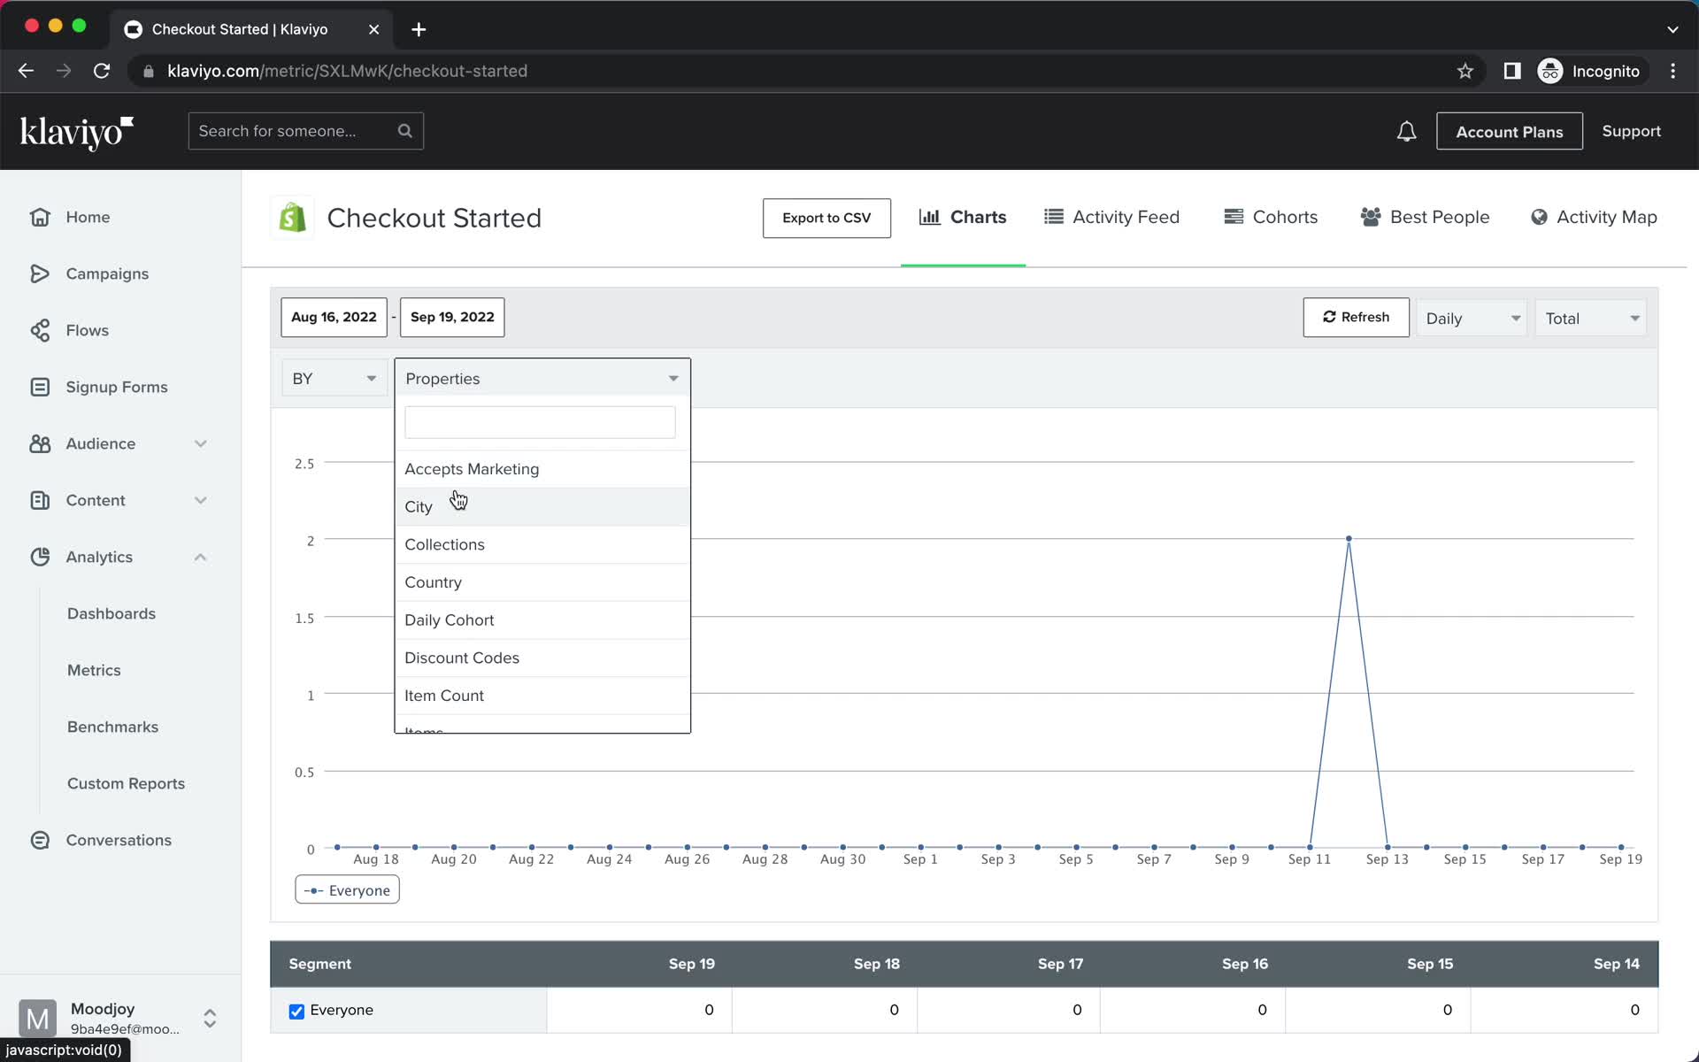Open start date Aug 16, 2022
Viewport: 1699px width, 1062px height.
point(334,317)
